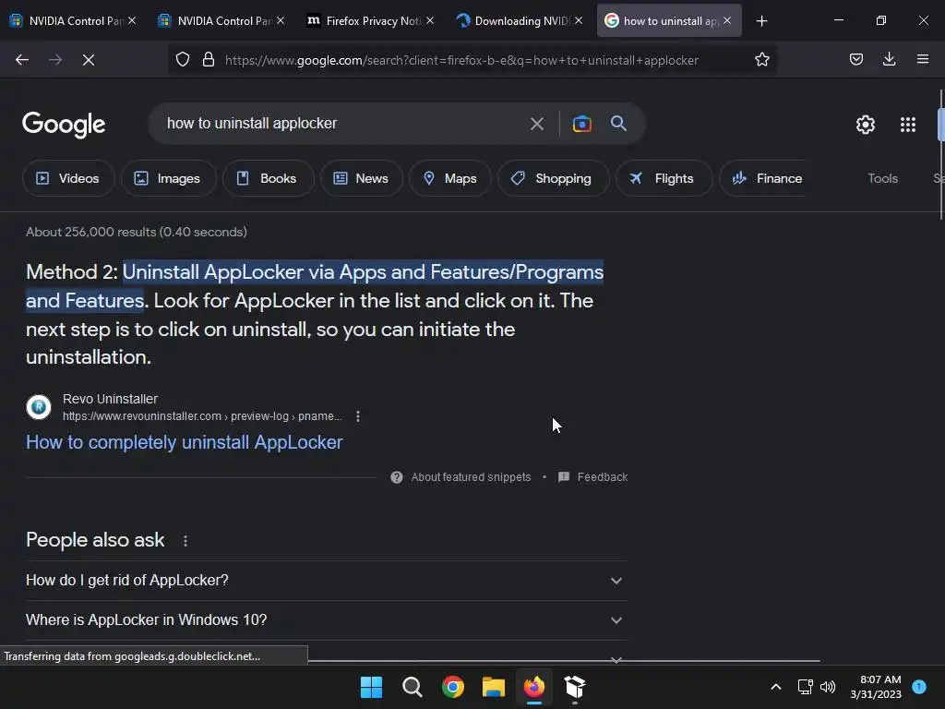Open more options for Revo Uninstaller result
Viewport: 945px width, 709px height.
[x=358, y=416]
